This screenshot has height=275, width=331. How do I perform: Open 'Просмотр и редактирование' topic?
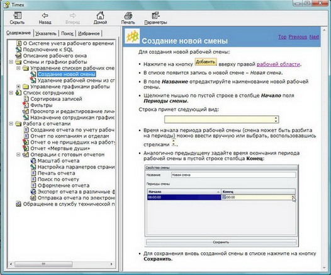point(72,111)
